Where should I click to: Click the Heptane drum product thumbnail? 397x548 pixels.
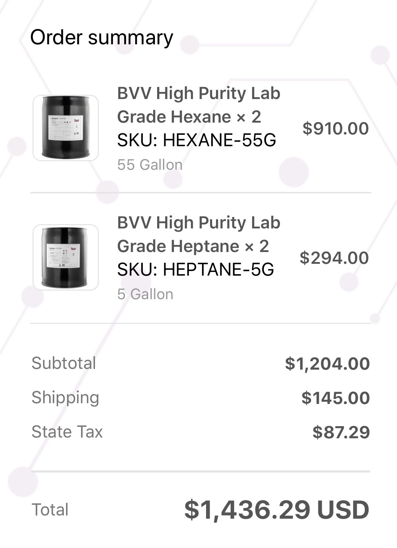click(66, 257)
